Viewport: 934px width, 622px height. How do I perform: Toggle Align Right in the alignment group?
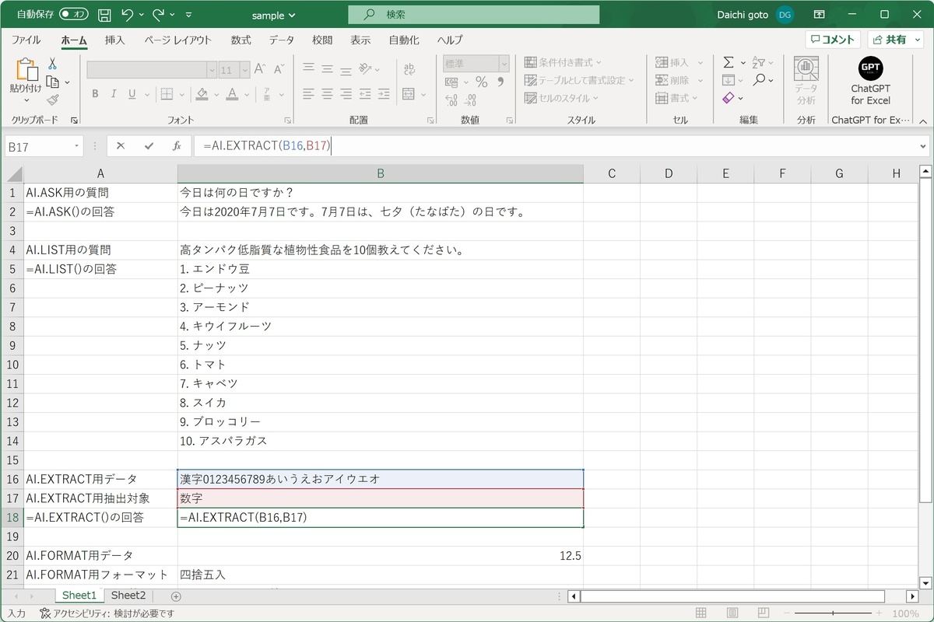(345, 94)
